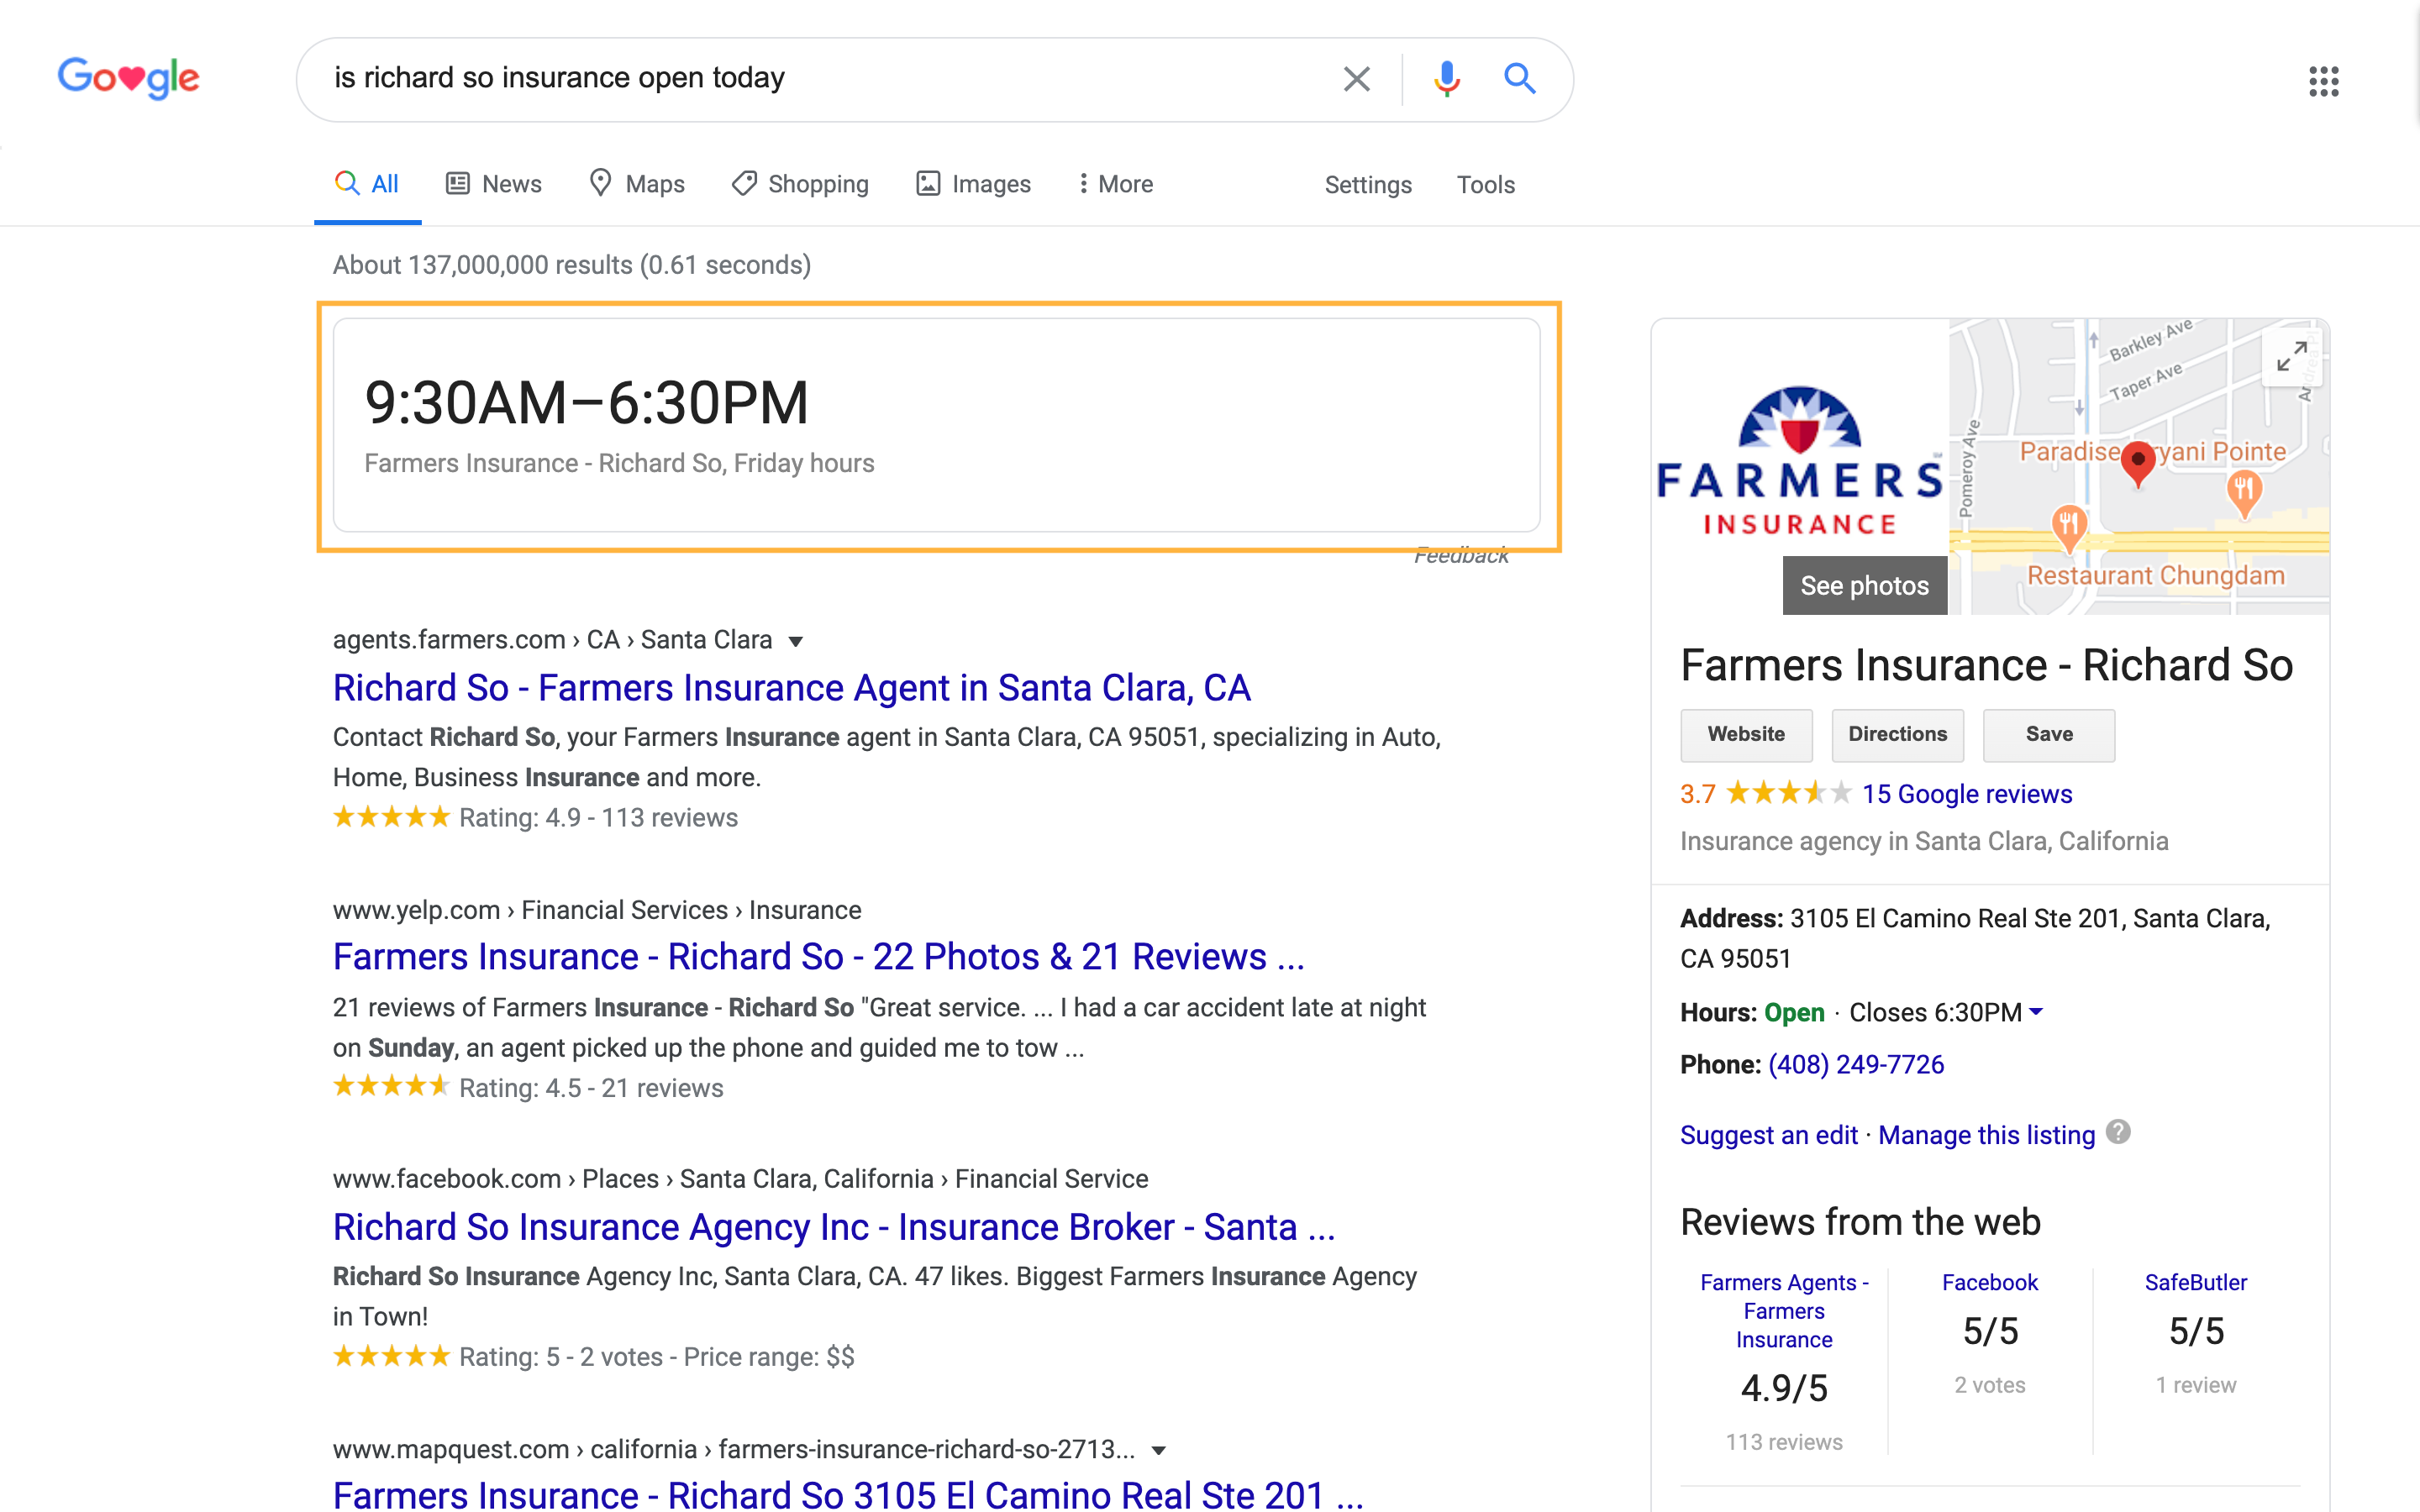Open dropdown arrow beside agents.farmers.com result

click(x=796, y=641)
